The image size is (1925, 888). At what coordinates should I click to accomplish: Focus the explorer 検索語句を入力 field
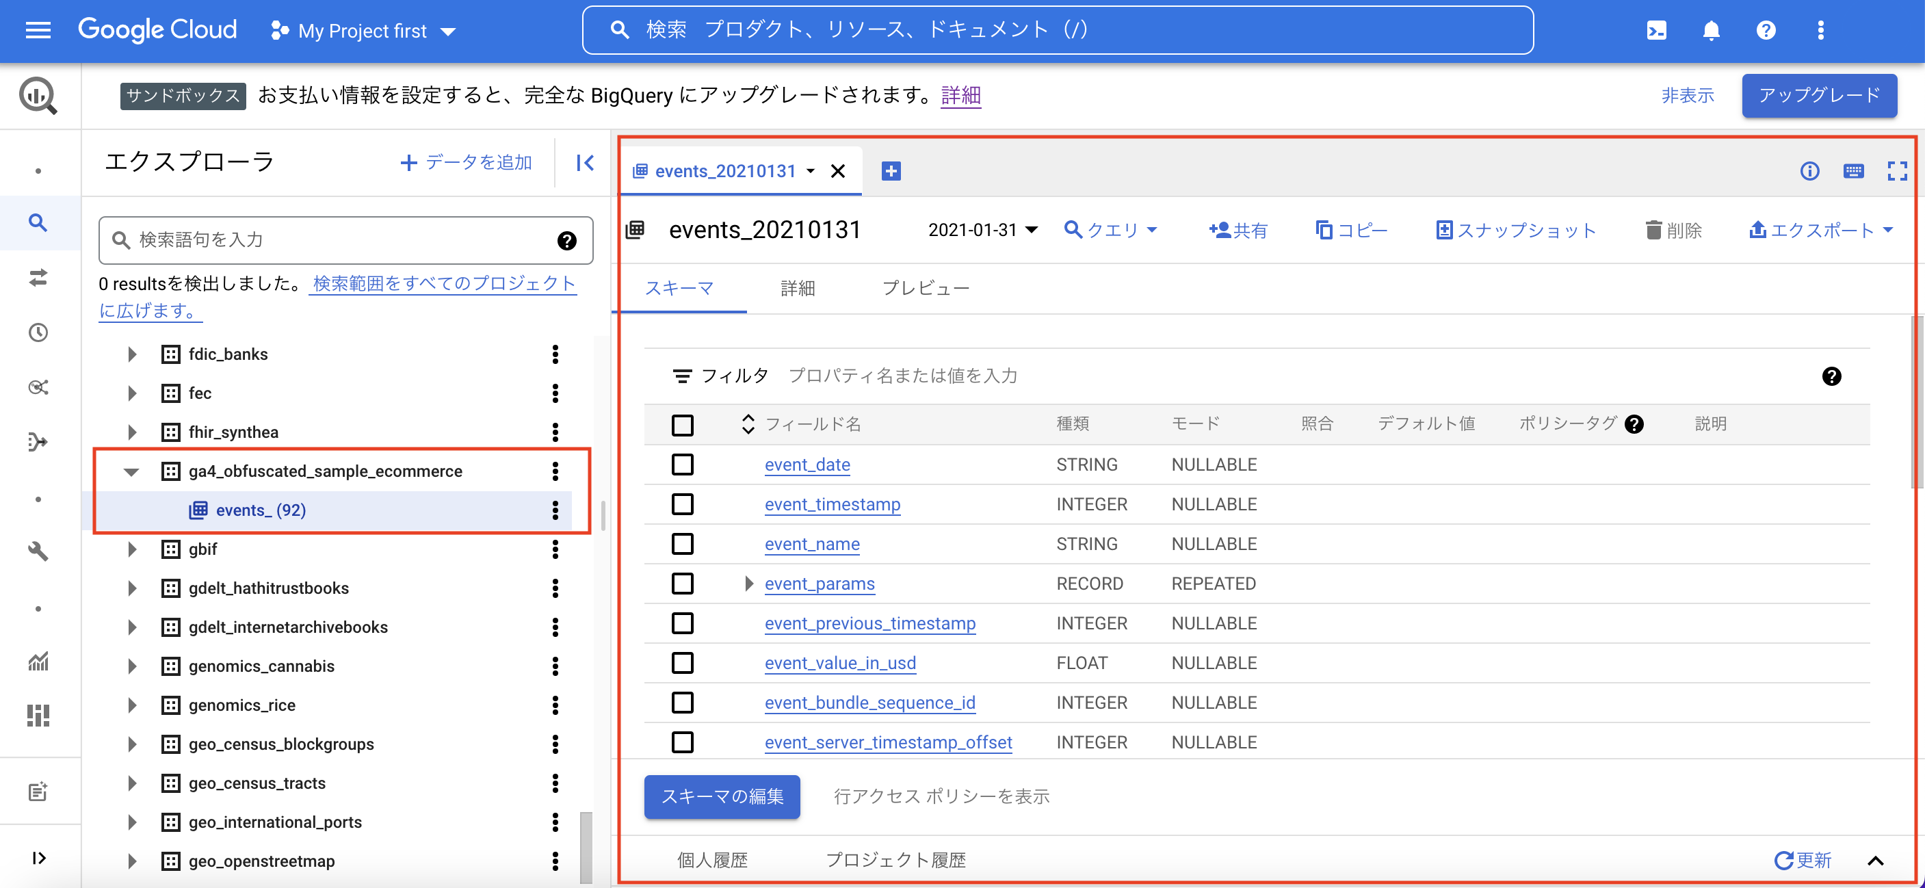pyautogui.click(x=345, y=240)
